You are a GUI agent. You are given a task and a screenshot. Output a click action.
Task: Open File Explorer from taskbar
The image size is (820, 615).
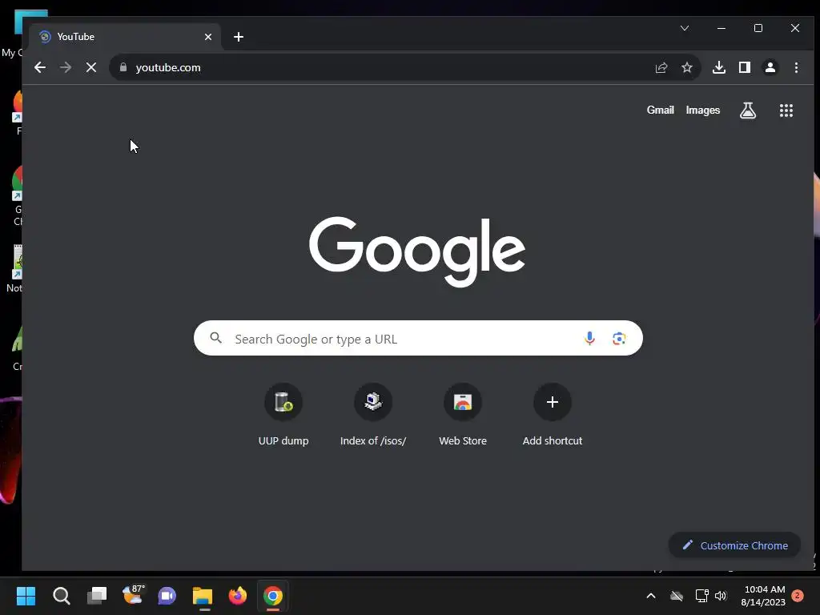tap(203, 596)
